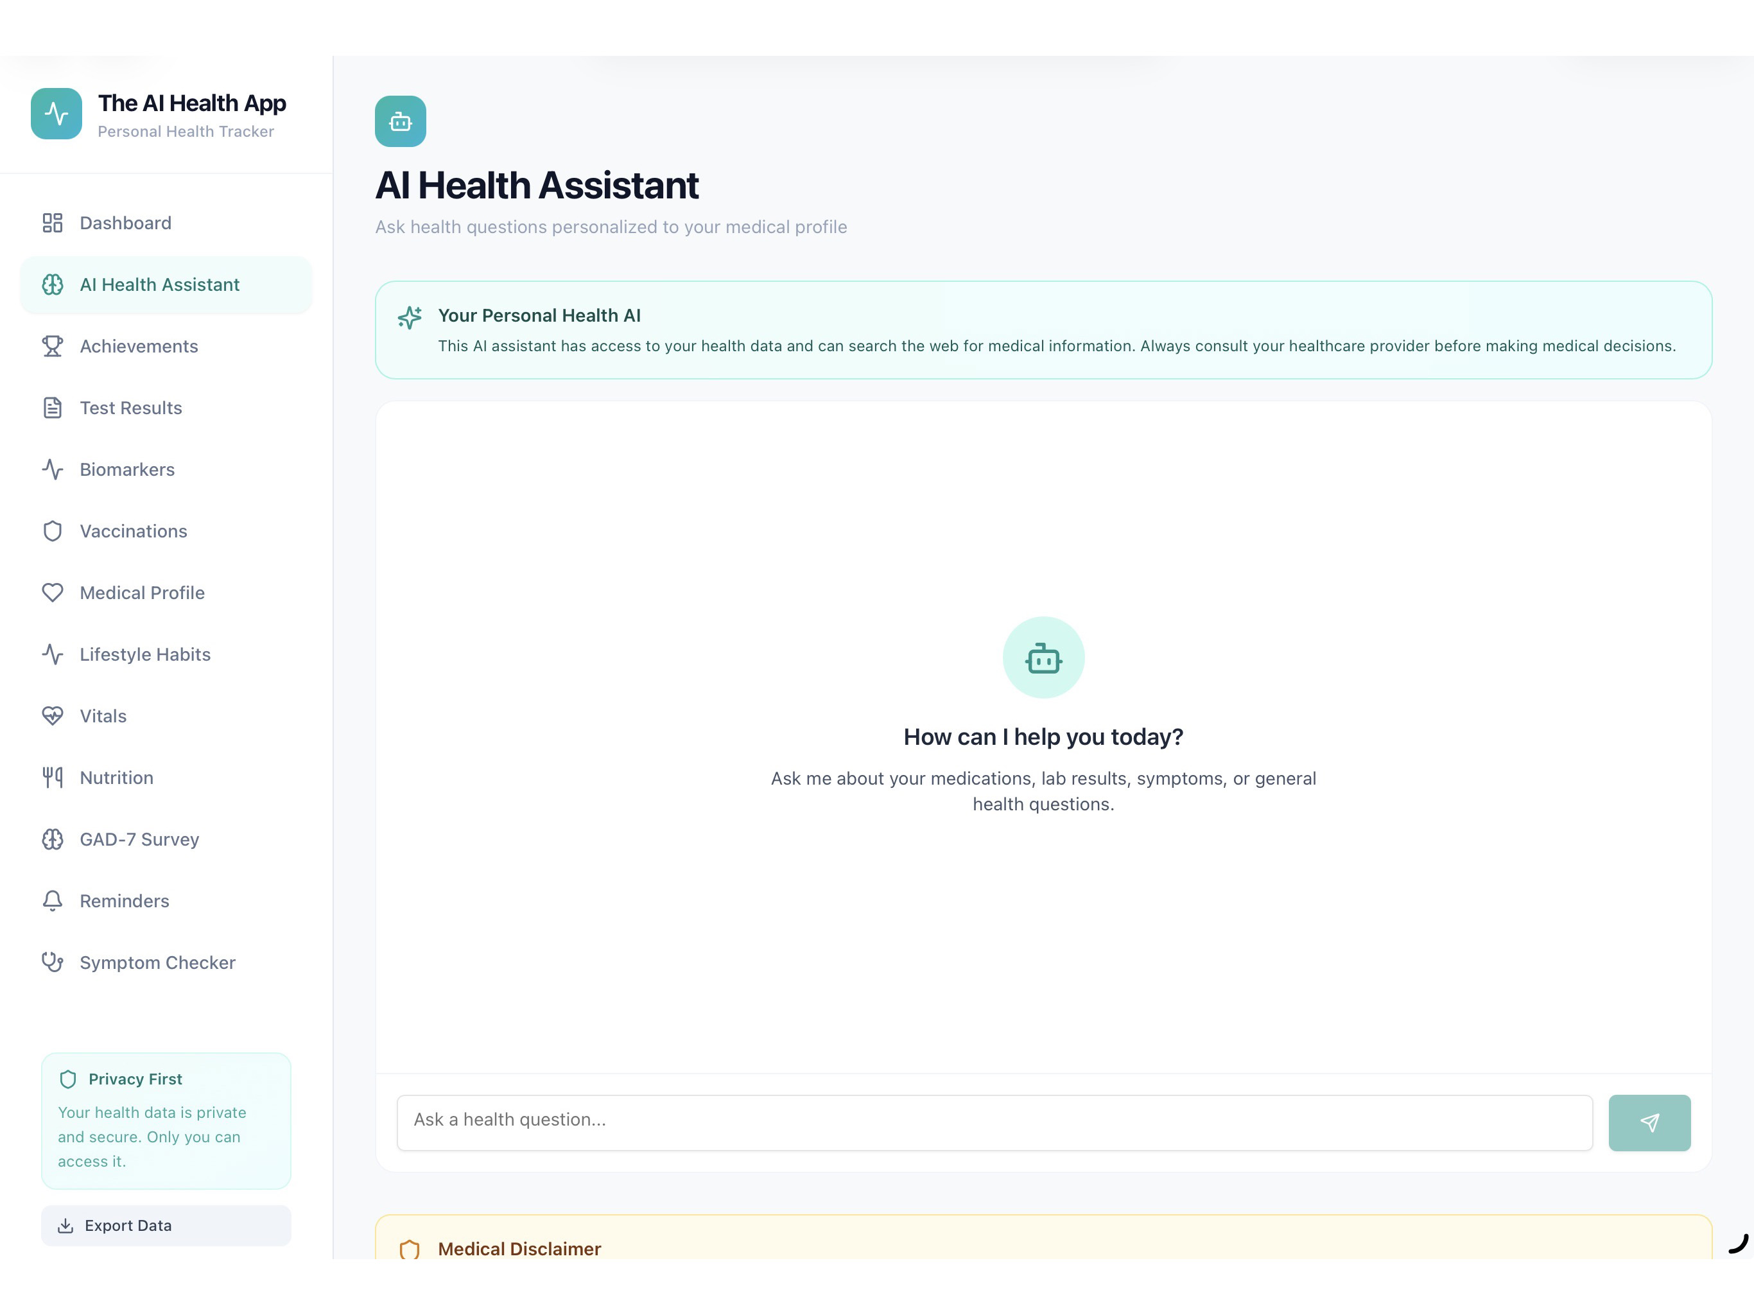This screenshot has width=1754, height=1315.
Task: Click the Vaccinations shield icon
Action: [x=53, y=532]
